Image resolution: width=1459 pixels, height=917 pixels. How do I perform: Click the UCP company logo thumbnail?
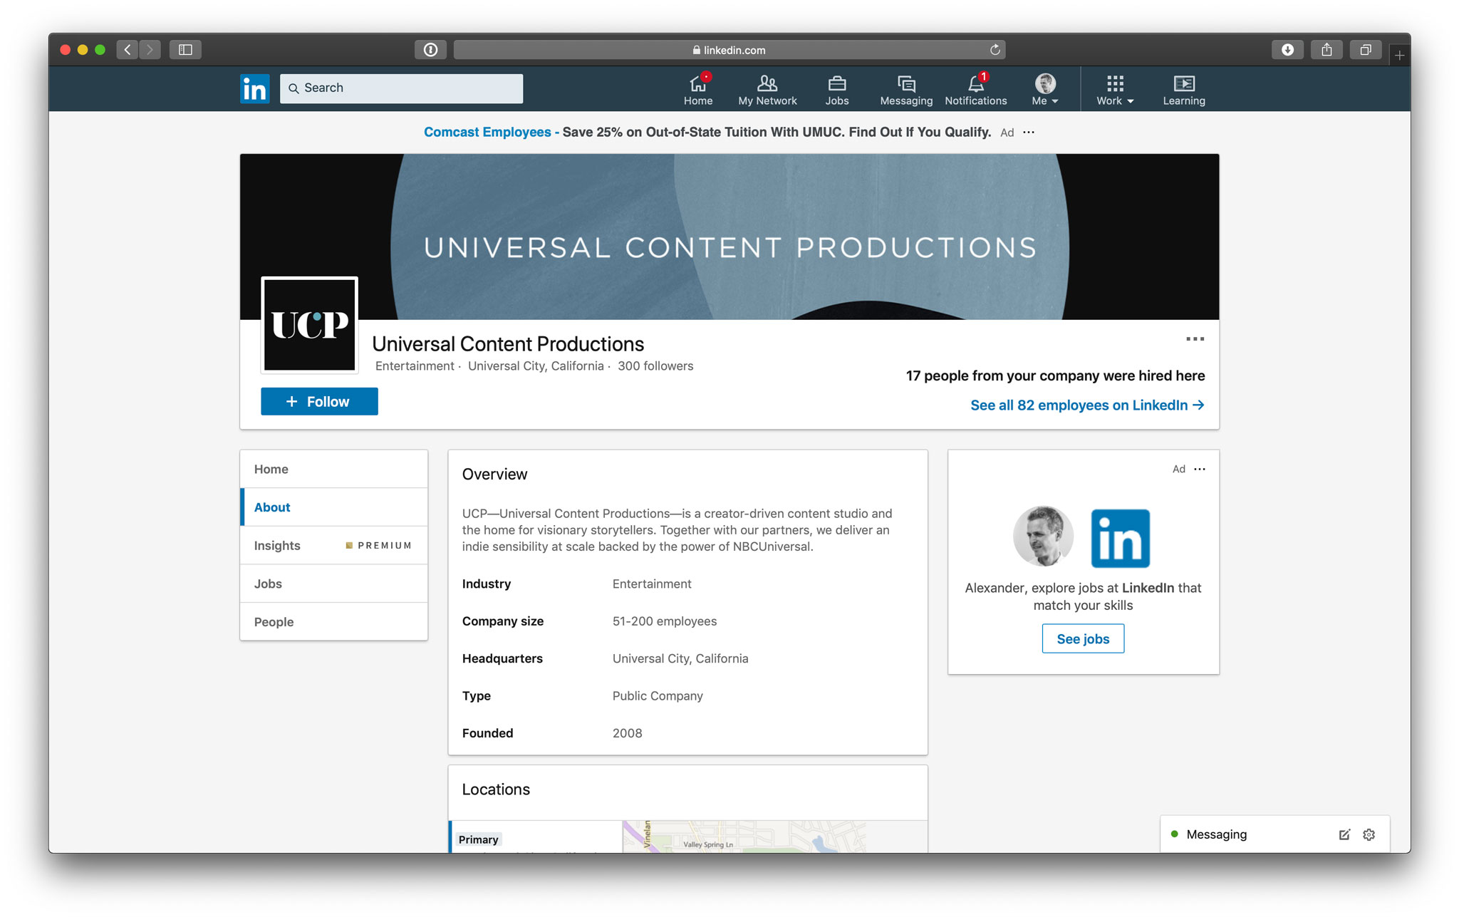(309, 325)
